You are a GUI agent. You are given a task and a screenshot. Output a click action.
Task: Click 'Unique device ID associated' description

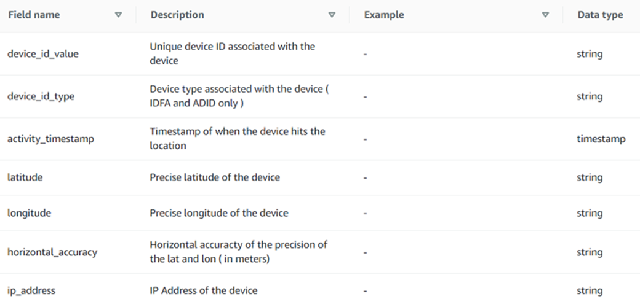pos(232,54)
